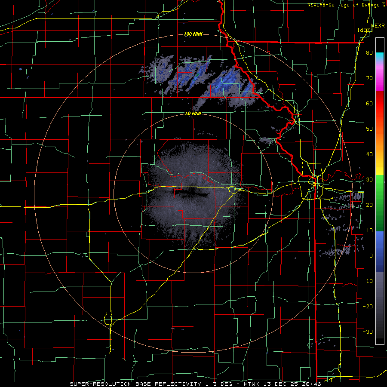Click the dBZ legend unit label
387x387 pixels.
[365, 30]
